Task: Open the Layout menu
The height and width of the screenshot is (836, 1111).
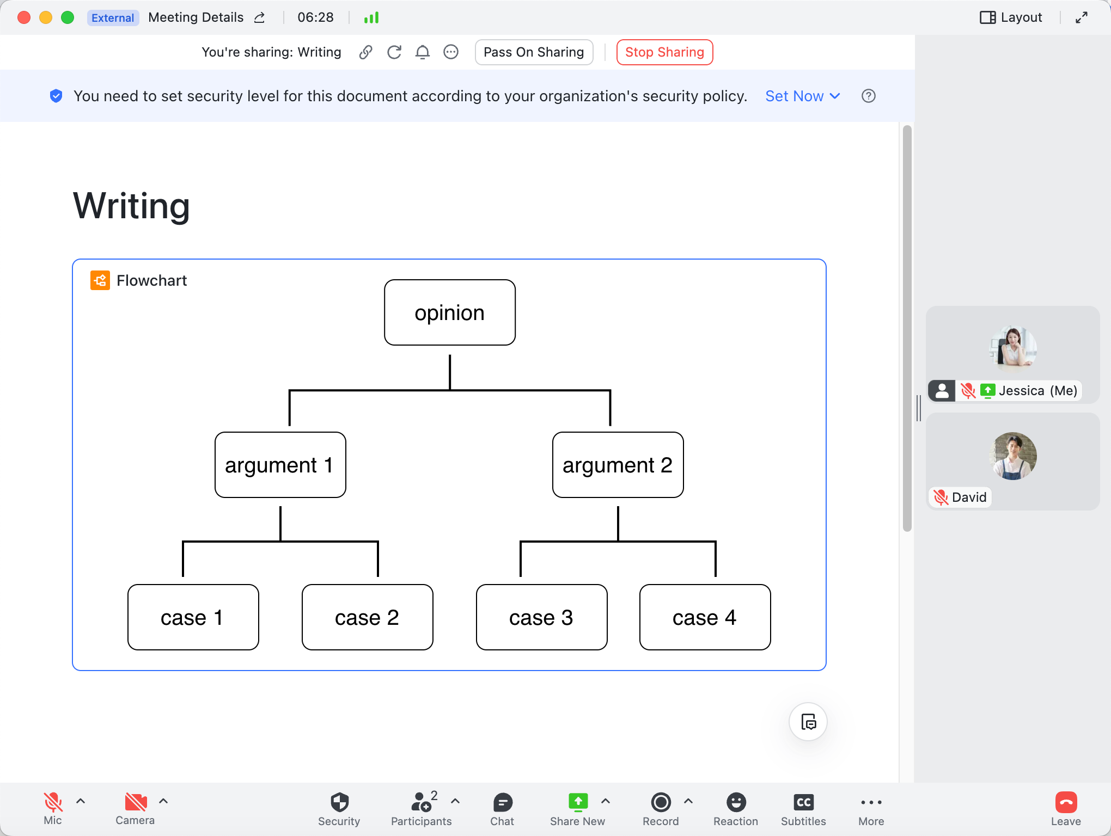Action: [x=1011, y=17]
